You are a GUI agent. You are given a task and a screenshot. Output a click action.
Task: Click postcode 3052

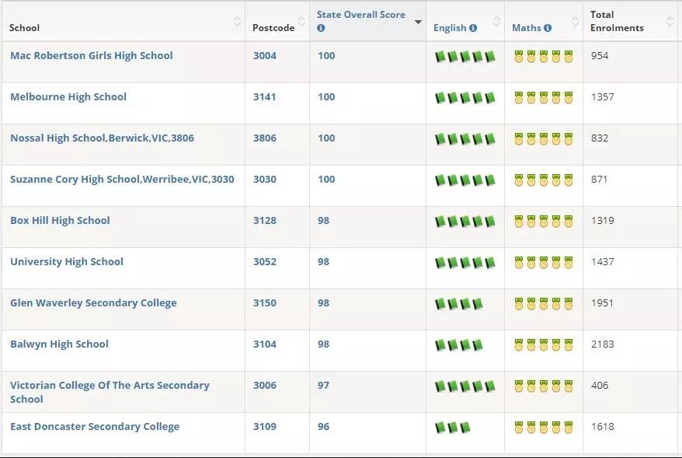pos(265,261)
